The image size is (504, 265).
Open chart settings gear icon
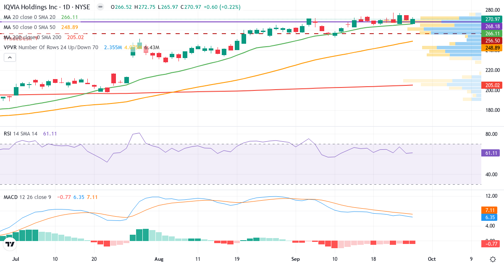(x=492, y=259)
